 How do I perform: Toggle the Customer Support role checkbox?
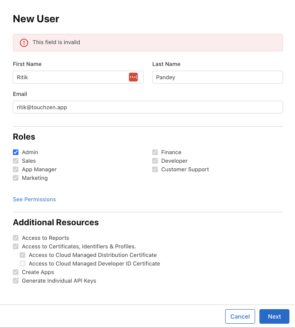[x=155, y=170]
